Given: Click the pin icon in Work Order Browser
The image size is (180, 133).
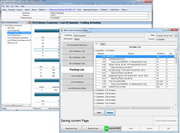Looking at the screenshot, I should (27, 23).
